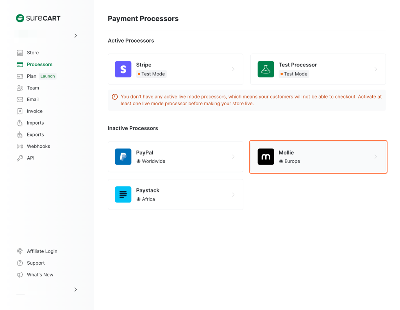Expand the bottom sidebar account chevron
Image resolution: width=400 pixels, height=310 pixels.
(76, 290)
